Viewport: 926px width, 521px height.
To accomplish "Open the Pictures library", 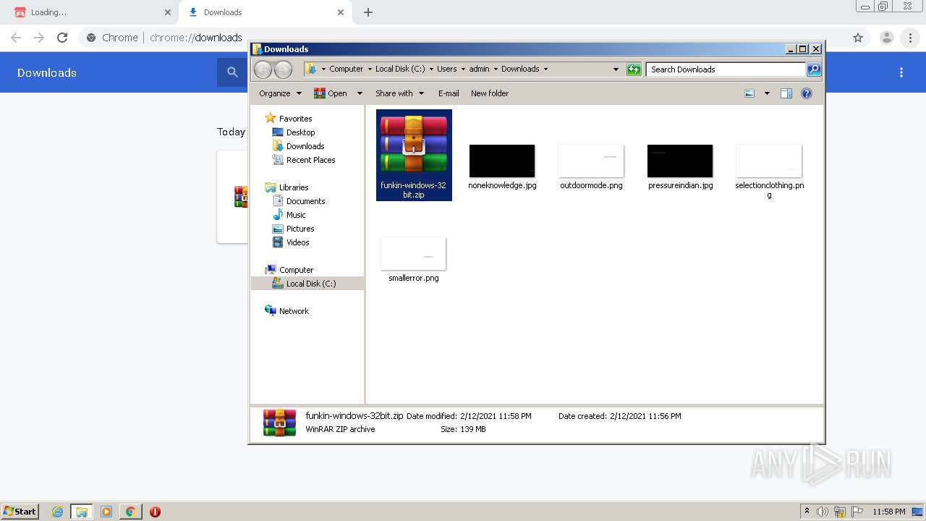I will click(300, 229).
